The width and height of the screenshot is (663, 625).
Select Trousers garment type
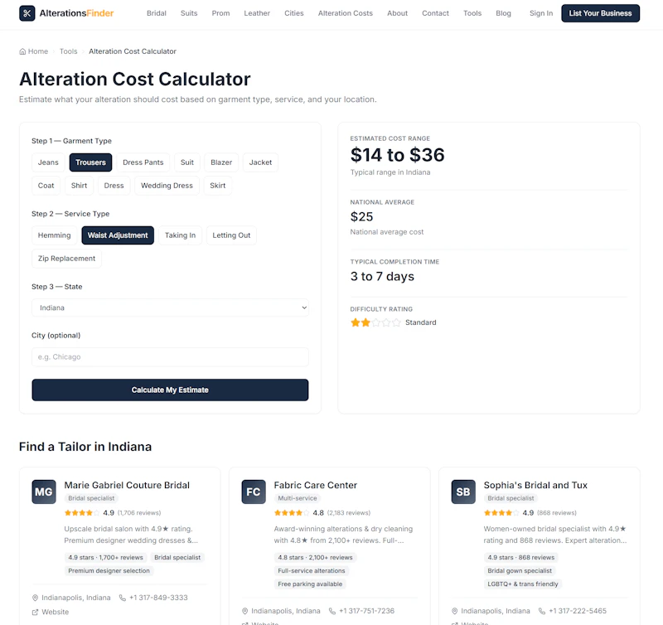[x=90, y=162]
